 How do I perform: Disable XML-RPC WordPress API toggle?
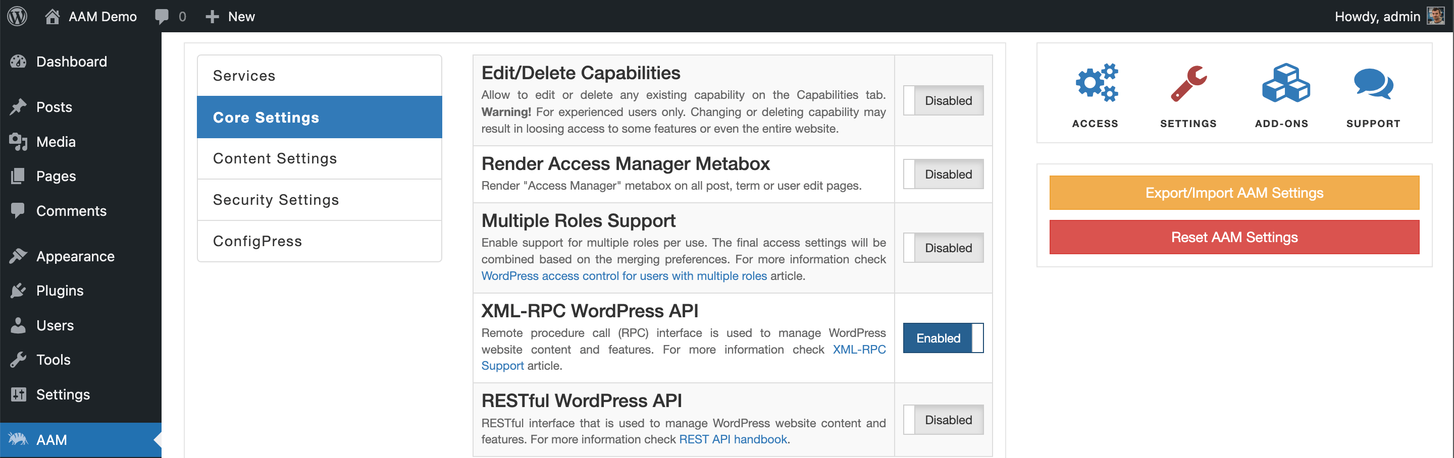943,338
